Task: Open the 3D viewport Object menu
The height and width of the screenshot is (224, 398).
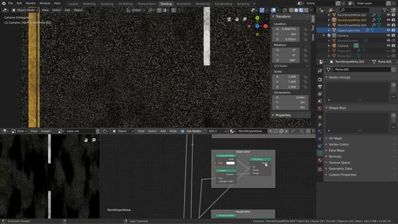Action: 78,10
